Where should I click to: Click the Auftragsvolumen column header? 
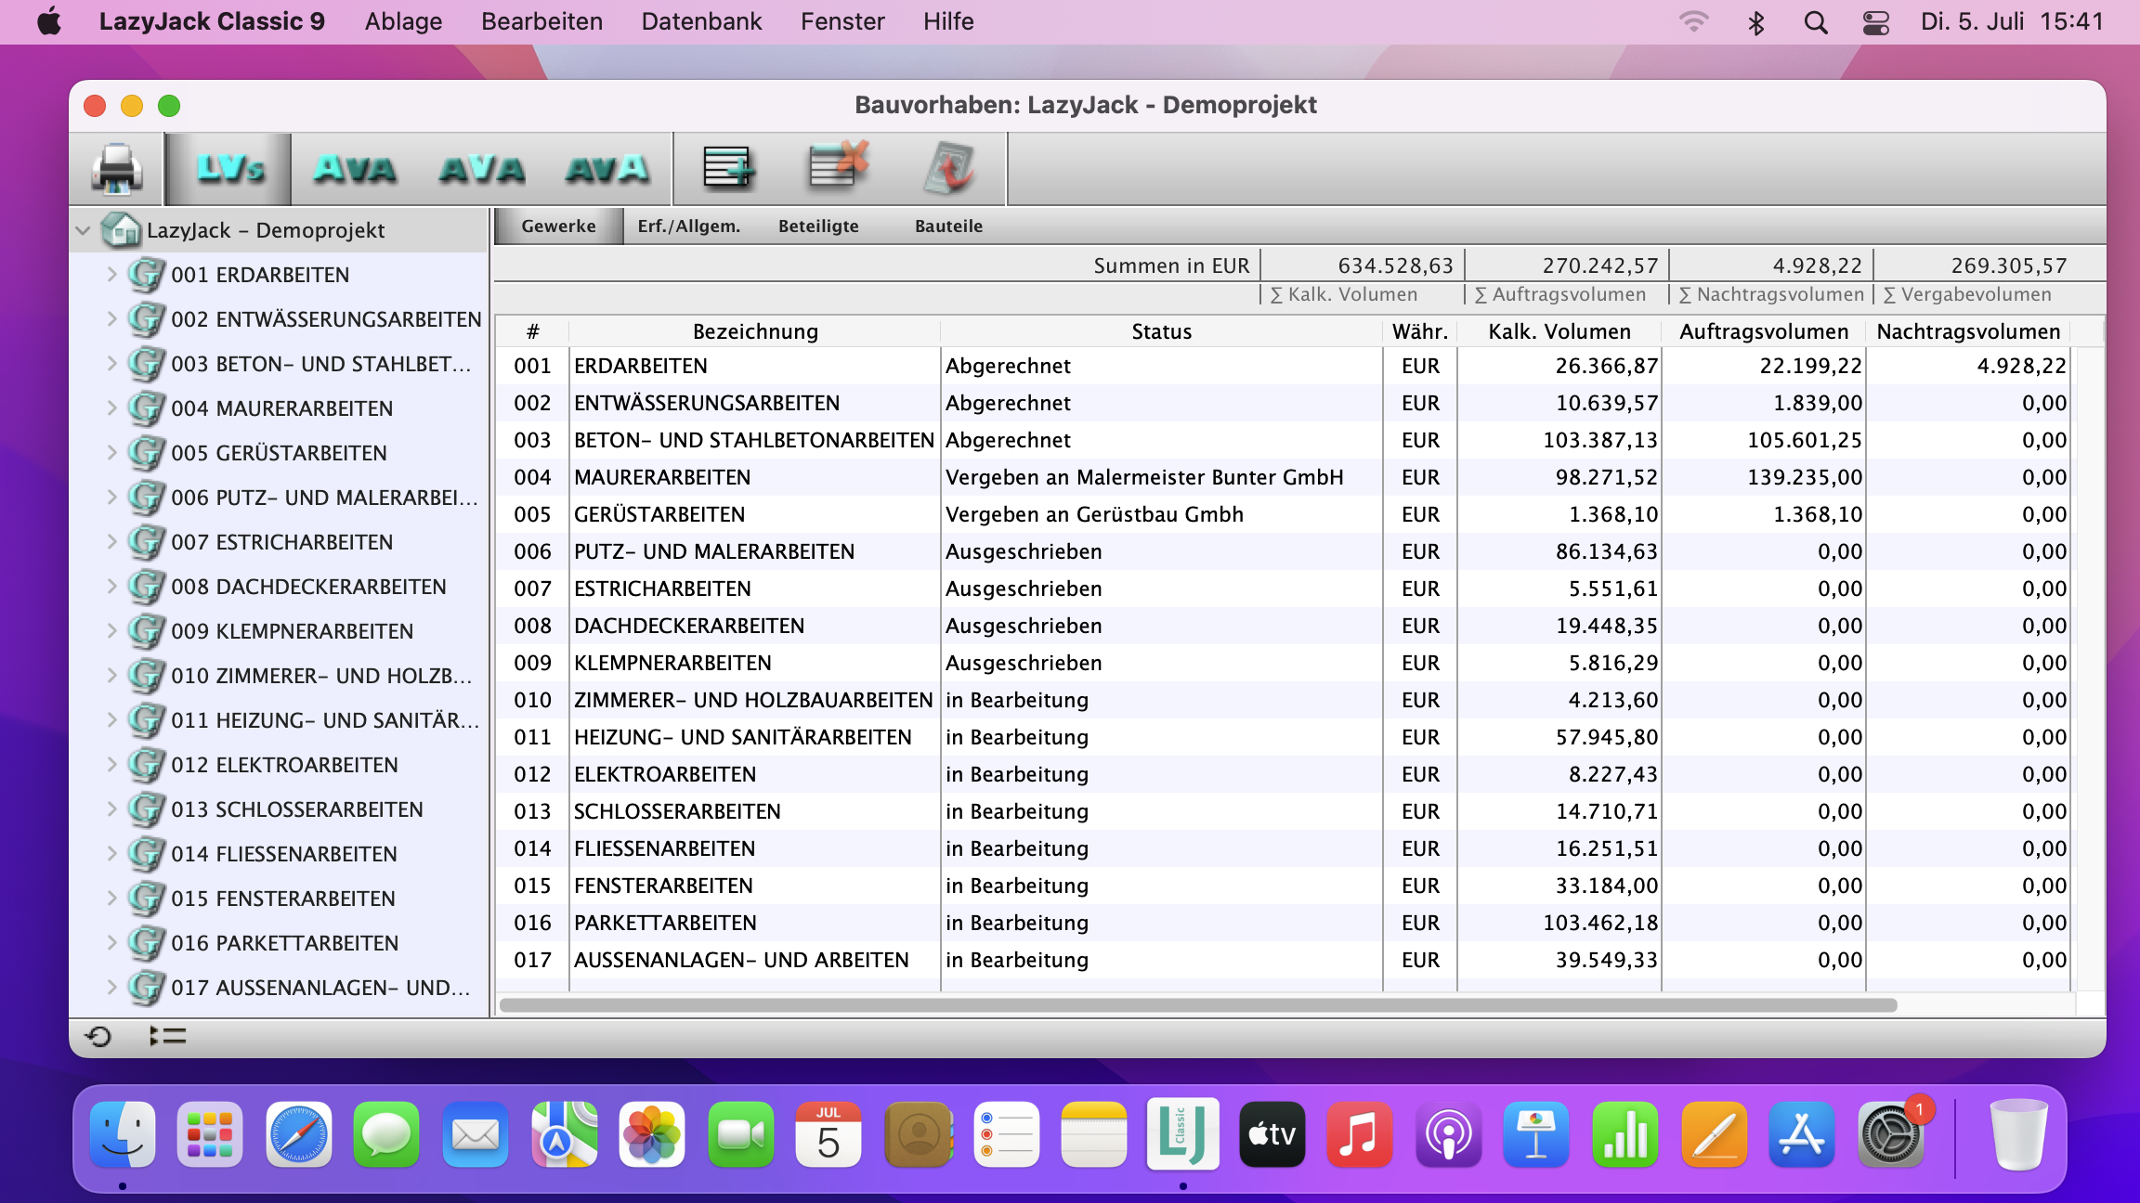pos(1764,331)
